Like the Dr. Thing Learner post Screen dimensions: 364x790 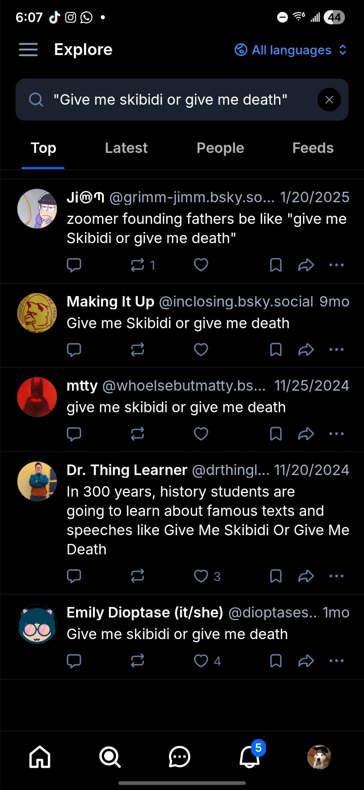pos(201,576)
